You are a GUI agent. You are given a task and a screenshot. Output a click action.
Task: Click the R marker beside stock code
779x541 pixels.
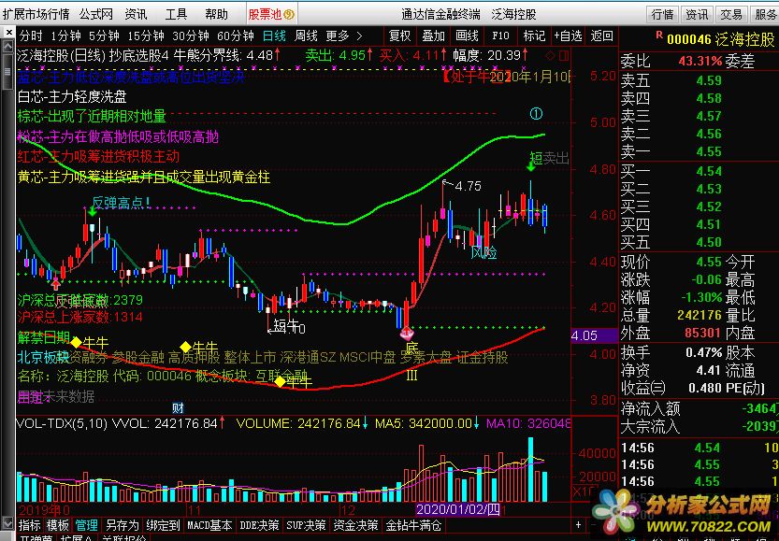(659, 35)
